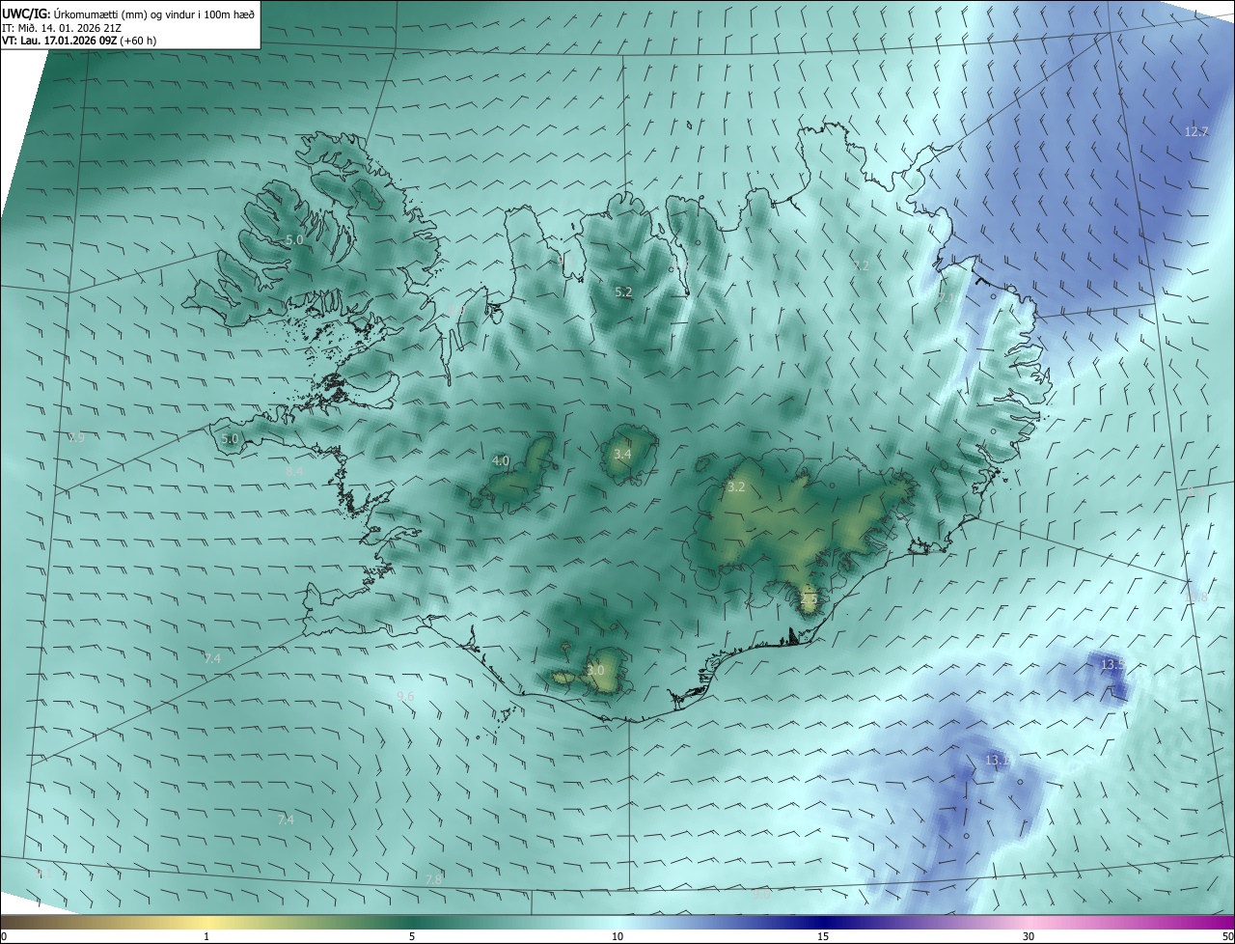This screenshot has height=944, width=1235.
Task: Click the valid time 'VT: Lau. 17.01.2026 09Z (+60 h)'
Action: click(81, 41)
